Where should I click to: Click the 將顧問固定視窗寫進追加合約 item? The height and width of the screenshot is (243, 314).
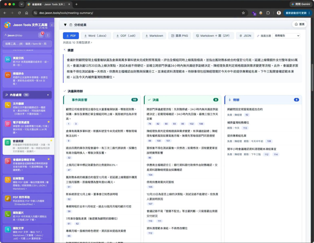pos(245,109)
